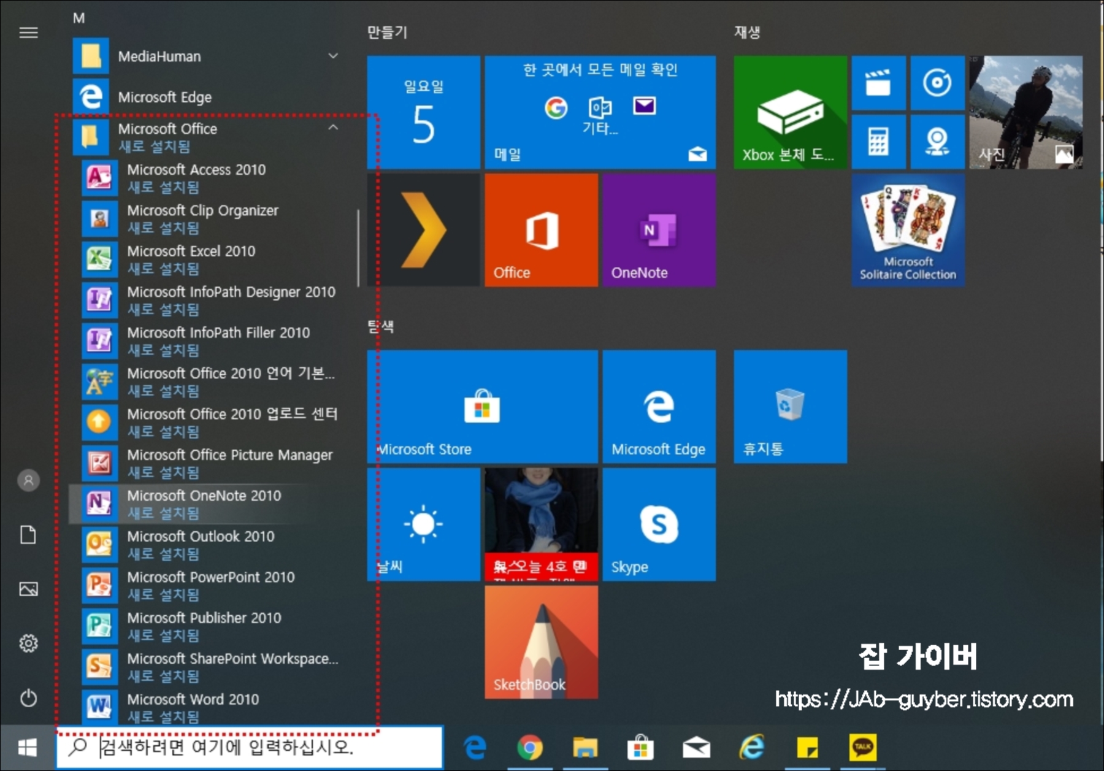Open the Plex chevron tile
This screenshot has height=771, width=1104.
423,230
